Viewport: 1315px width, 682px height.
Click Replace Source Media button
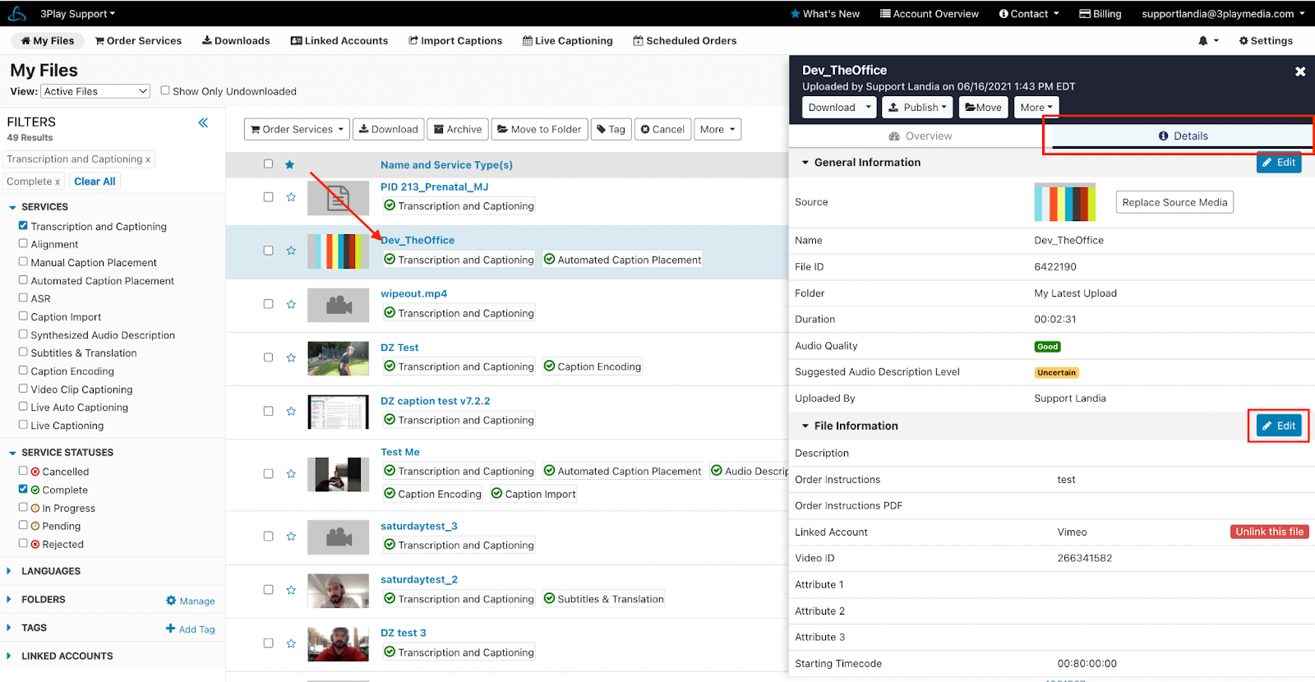pyautogui.click(x=1174, y=203)
